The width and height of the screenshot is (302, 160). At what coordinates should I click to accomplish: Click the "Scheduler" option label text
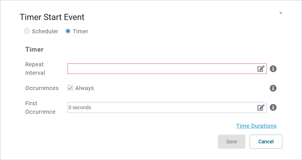point(45,31)
